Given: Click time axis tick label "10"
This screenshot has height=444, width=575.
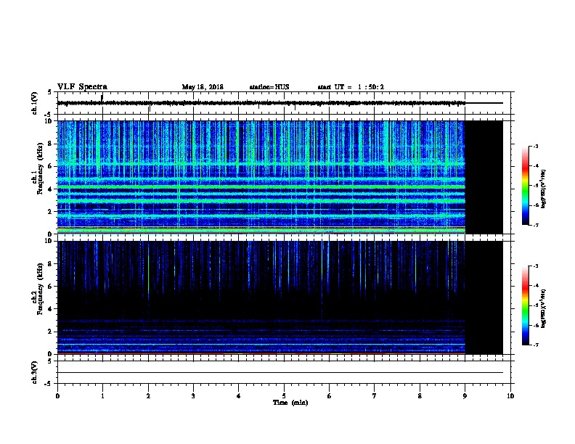Looking at the screenshot, I should [x=510, y=395].
